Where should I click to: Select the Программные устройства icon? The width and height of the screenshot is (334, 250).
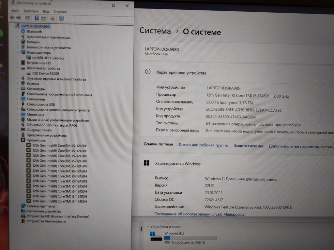(23, 135)
